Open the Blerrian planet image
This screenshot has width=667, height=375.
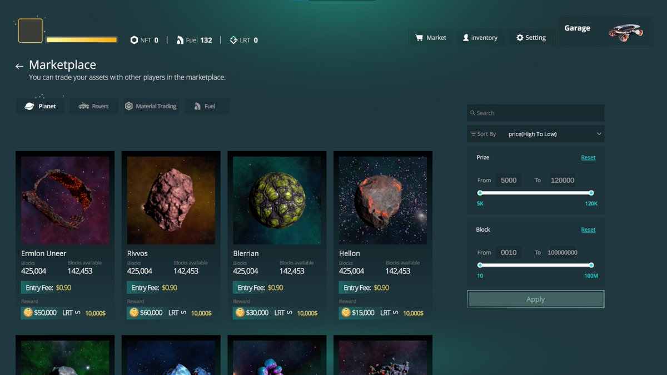(x=277, y=201)
